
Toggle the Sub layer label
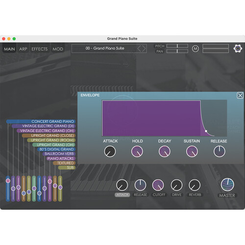click(67, 168)
